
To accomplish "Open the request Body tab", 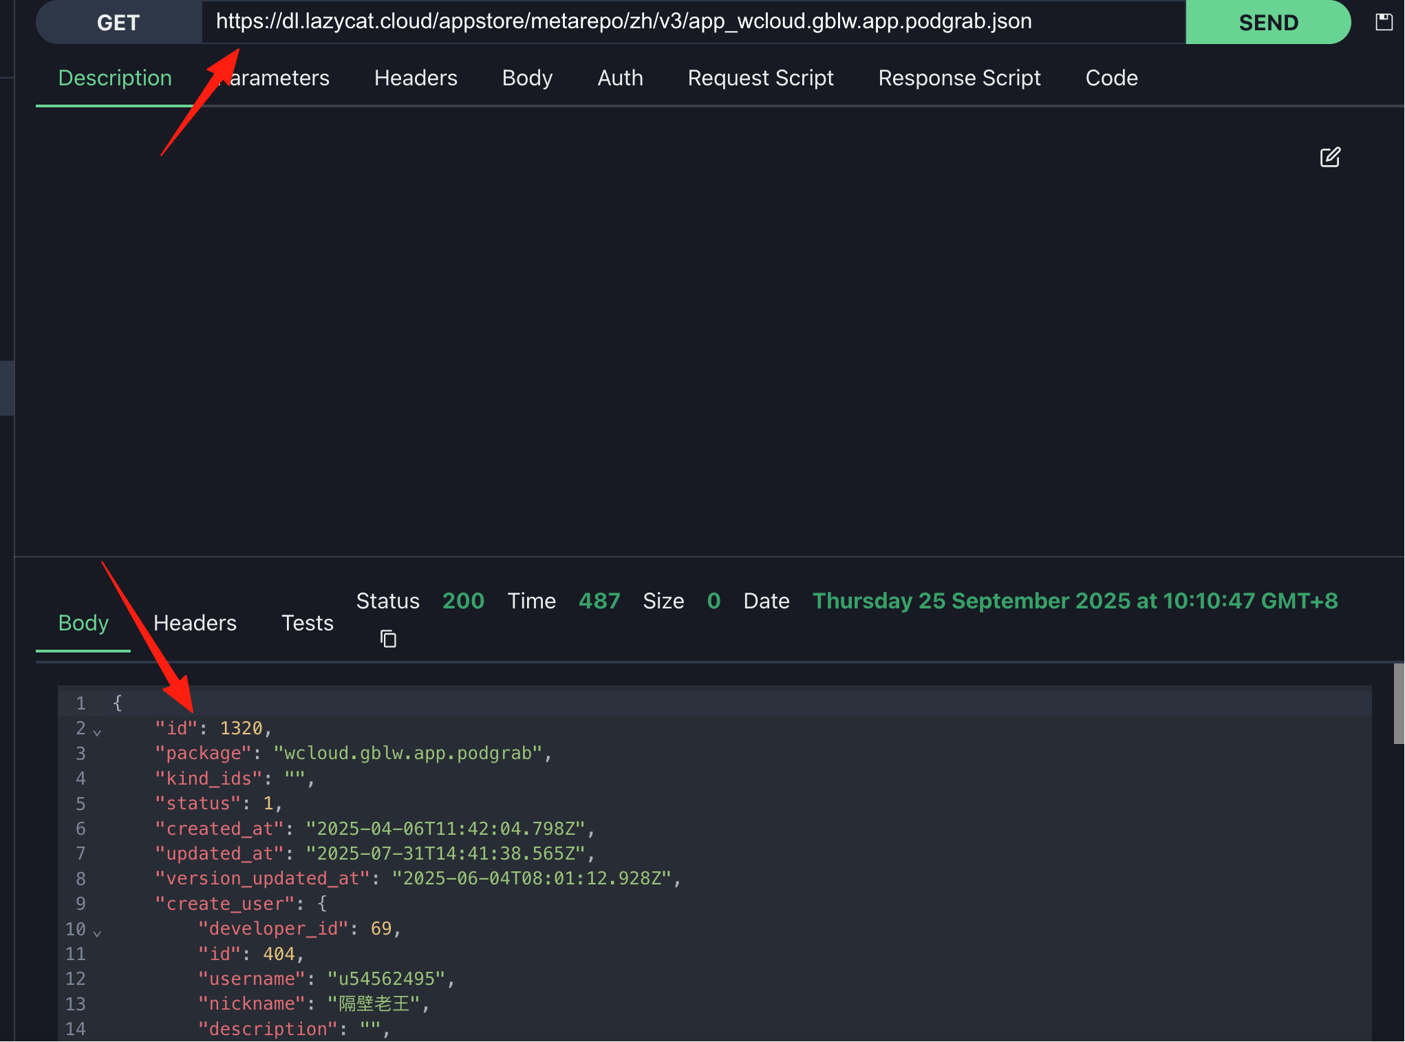I will click(527, 78).
